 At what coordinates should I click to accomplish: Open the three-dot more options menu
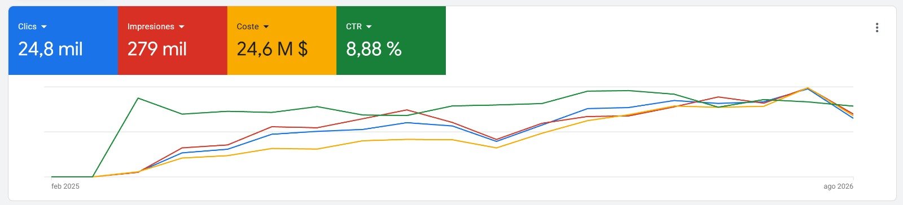876,28
